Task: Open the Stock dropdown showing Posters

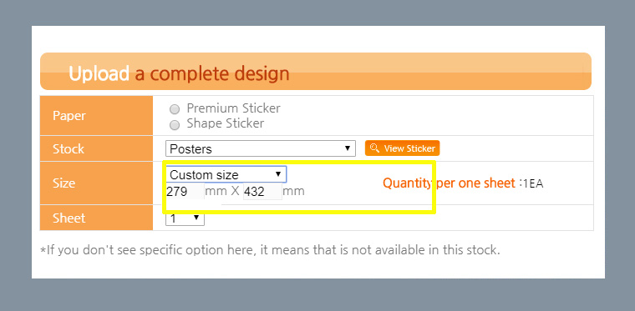Action: [261, 148]
